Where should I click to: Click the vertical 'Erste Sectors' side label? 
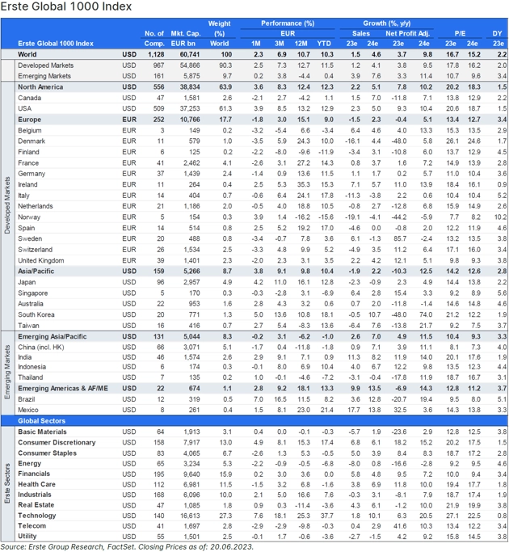7,483
